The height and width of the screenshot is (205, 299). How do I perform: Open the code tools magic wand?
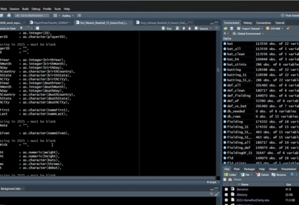pos(28,28)
